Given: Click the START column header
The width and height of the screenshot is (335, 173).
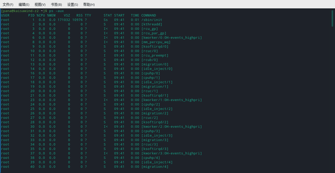Looking at the screenshot, I should [119, 15].
